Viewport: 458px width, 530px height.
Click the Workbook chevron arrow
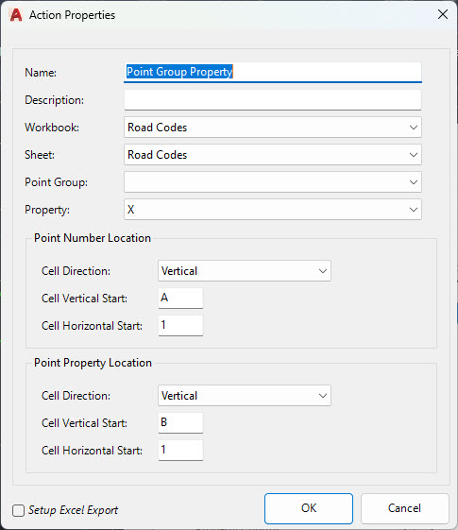click(x=414, y=128)
